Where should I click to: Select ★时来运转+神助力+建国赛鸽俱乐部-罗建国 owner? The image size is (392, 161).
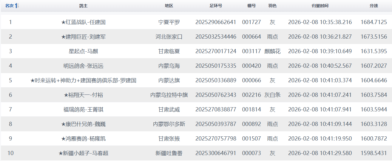(83, 80)
